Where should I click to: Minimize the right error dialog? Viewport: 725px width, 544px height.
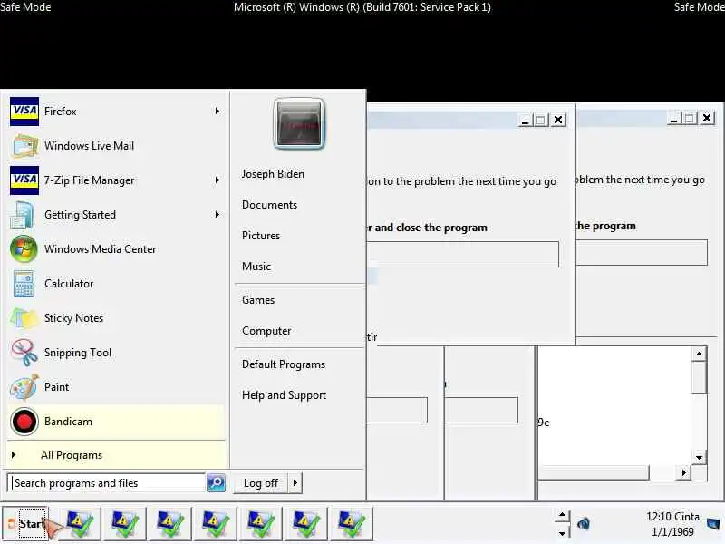pos(674,119)
